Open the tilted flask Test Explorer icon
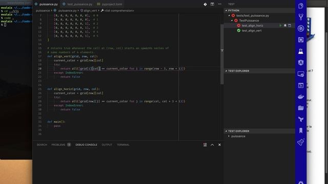Screen dimensions: 328x184 point(301,142)
